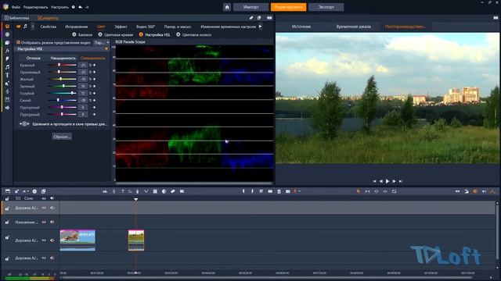This screenshot has height=281, width=501.
Task: Toggle the speaker icon in Соло row
Action: click(x=52, y=198)
